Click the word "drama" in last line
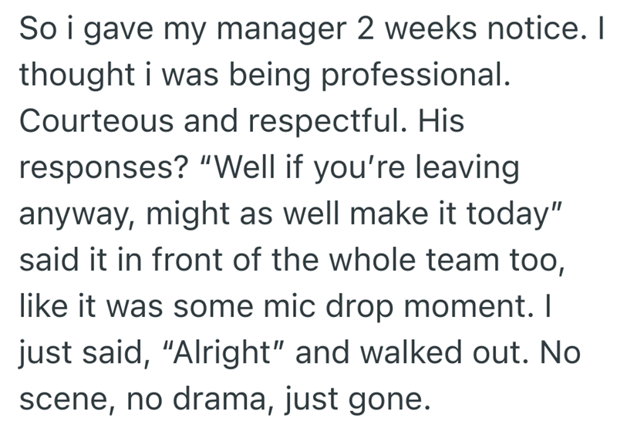The width and height of the screenshot is (617, 438). pyautogui.click(x=220, y=398)
